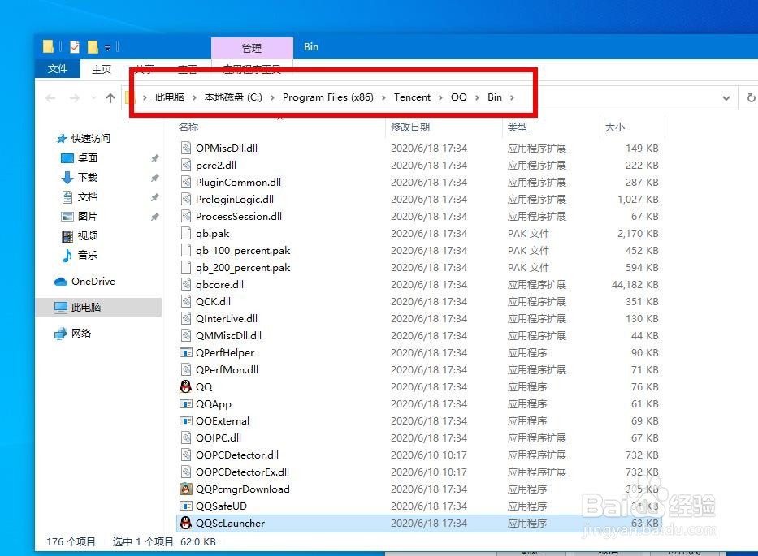
Task: Select the QQPcmgrDownload application icon
Action: click(185, 489)
